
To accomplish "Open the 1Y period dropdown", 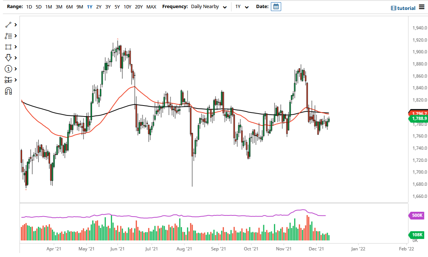I will click(242, 7).
